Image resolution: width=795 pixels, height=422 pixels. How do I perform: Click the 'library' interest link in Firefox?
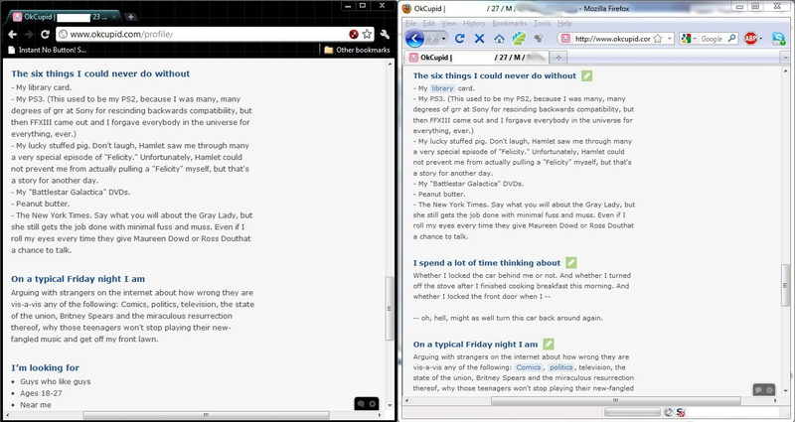pyautogui.click(x=442, y=88)
